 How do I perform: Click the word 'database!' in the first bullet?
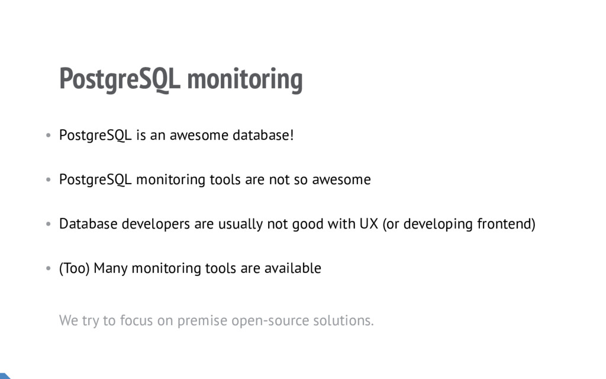pyautogui.click(x=263, y=136)
